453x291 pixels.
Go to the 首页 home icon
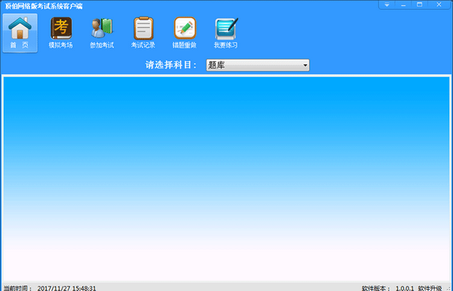pyautogui.click(x=20, y=33)
